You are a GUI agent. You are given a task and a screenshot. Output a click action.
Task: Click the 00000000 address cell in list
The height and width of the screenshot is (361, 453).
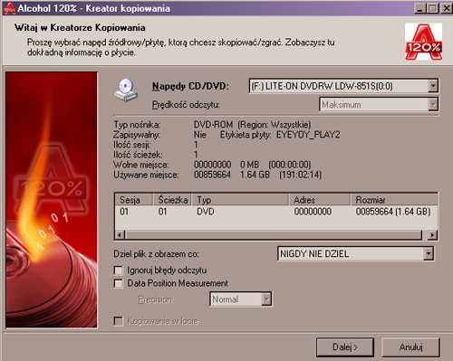313,212
